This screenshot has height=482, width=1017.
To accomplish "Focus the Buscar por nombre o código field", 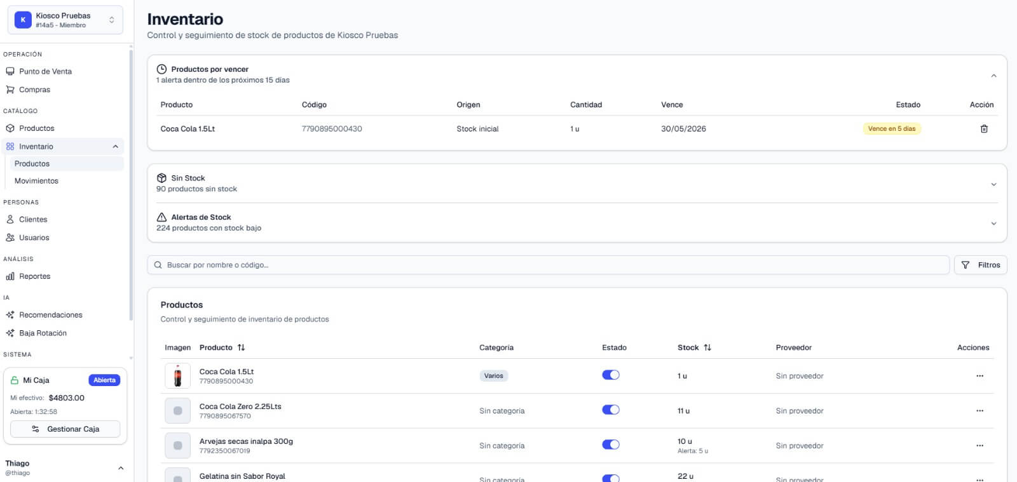I will 549,265.
